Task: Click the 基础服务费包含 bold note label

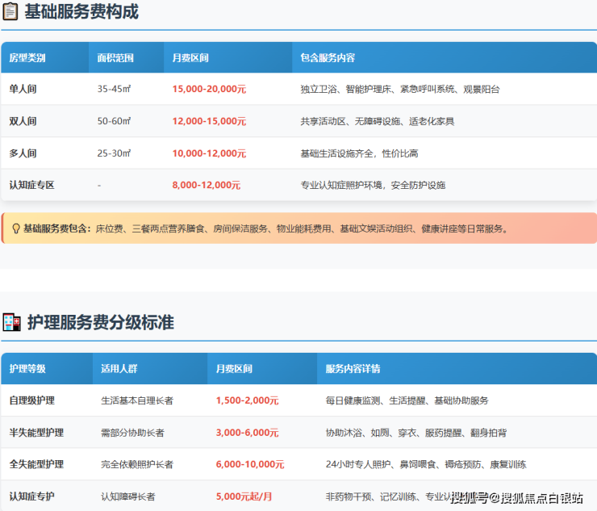Action: (x=58, y=228)
